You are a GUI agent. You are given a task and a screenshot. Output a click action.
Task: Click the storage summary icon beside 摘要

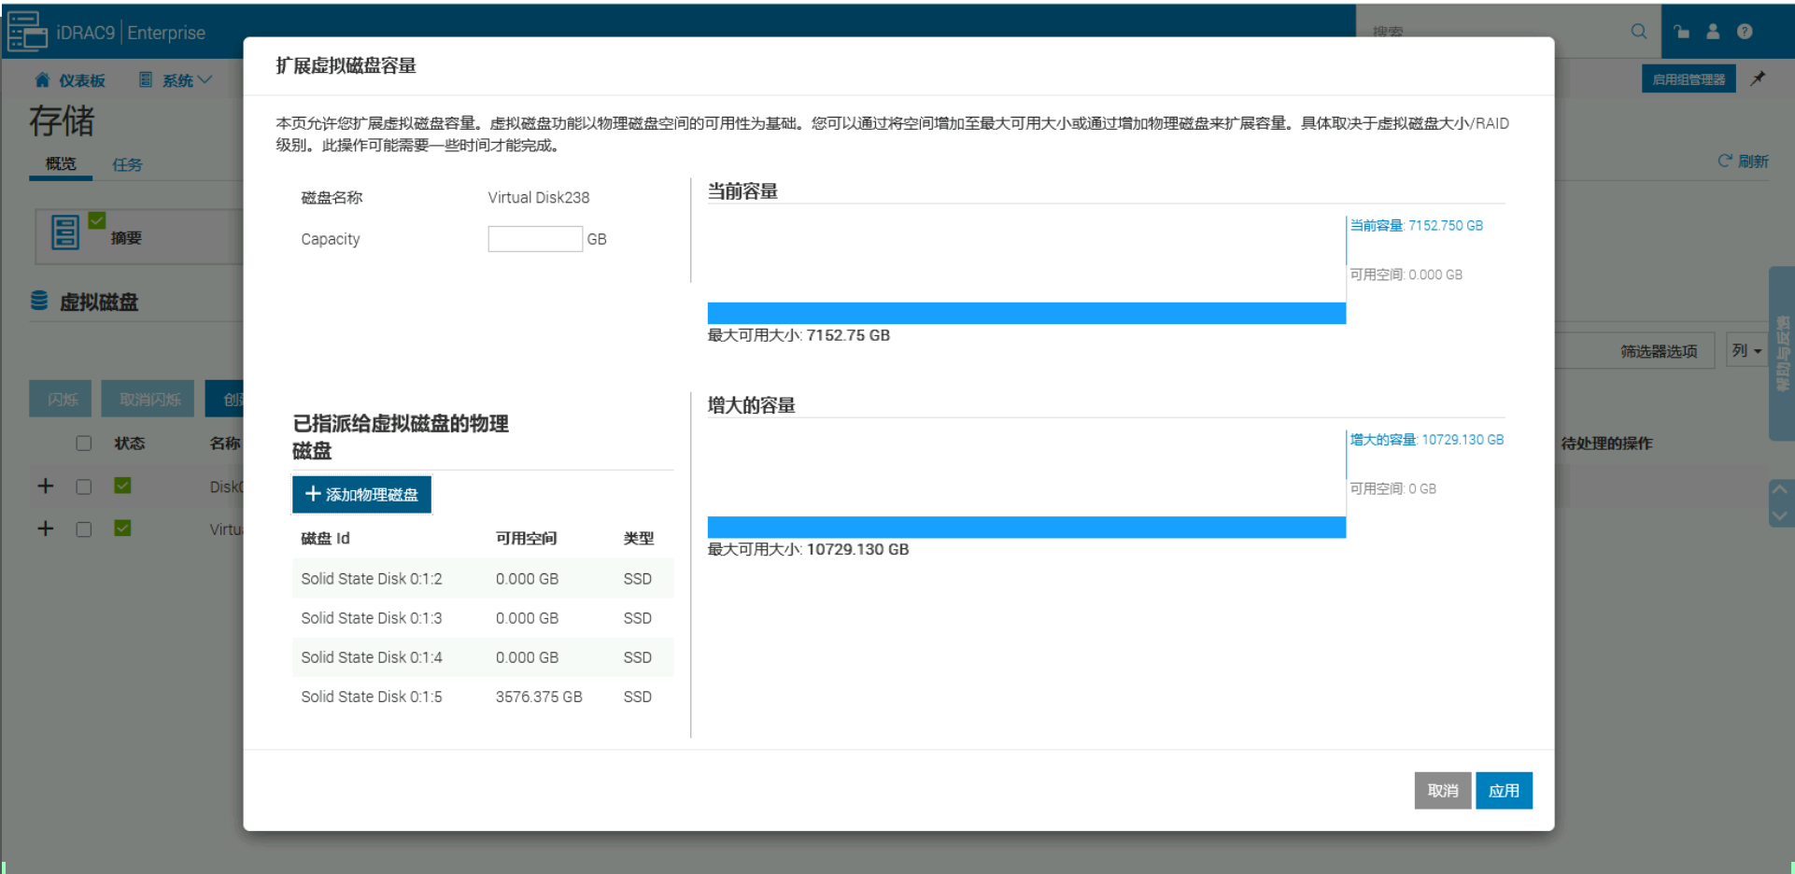pyautogui.click(x=65, y=233)
